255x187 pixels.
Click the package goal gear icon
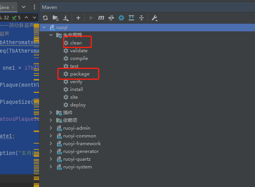[66, 74]
